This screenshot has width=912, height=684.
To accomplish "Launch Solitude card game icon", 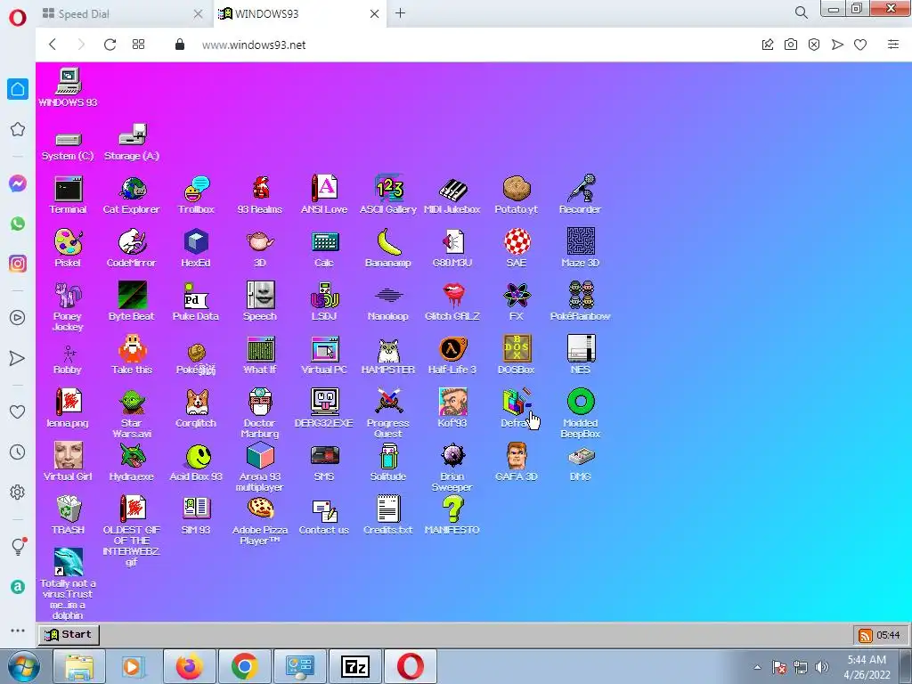I will (388, 463).
